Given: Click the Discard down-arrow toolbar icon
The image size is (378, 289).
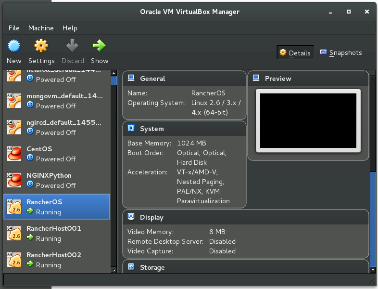Looking at the screenshot, I should click(72, 46).
